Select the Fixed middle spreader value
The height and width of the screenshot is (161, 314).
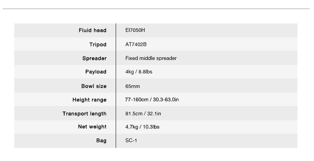click(151, 58)
